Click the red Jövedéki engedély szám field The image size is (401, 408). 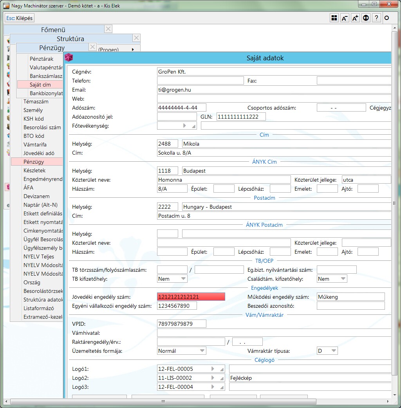click(191, 297)
